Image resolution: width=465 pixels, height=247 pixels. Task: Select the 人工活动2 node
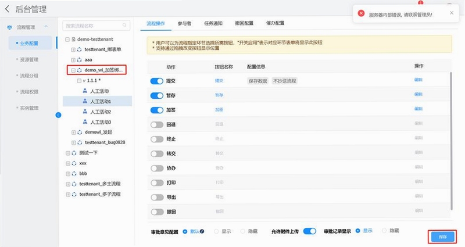pyautogui.click(x=101, y=112)
